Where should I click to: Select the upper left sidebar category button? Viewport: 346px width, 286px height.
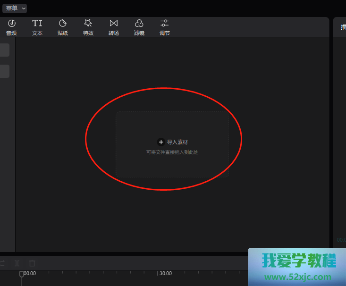tap(4, 50)
